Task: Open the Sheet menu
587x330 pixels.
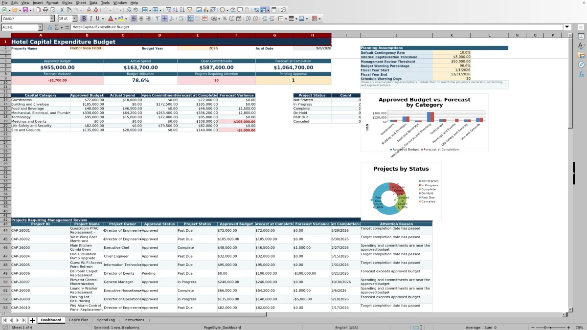Action: [81, 2]
